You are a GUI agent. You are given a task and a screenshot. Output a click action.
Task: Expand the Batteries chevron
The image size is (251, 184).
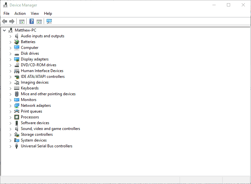[x=10, y=42]
